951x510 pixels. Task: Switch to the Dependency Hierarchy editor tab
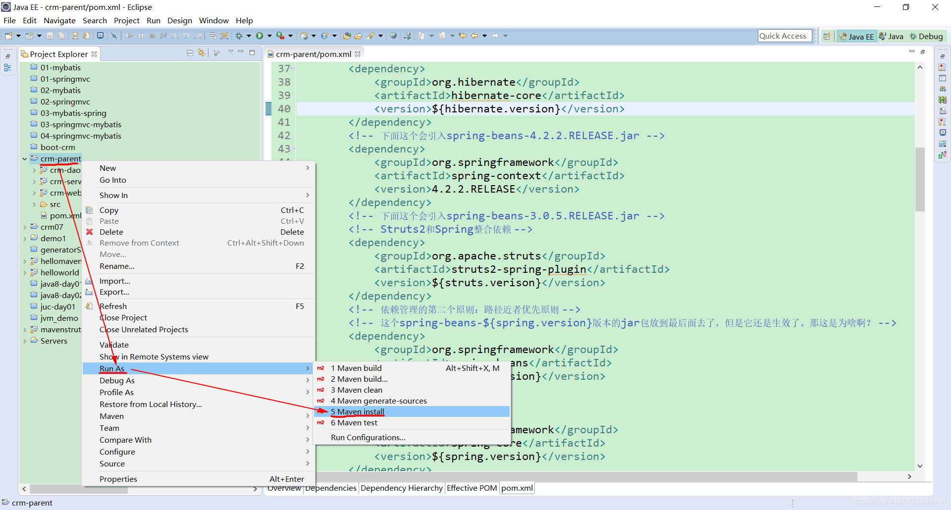[402, 488]
